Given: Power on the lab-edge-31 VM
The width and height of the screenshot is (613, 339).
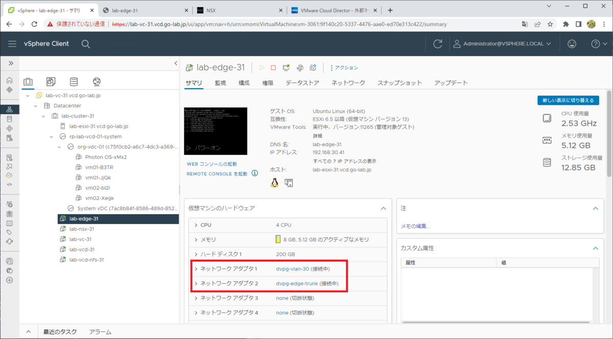Looking at the screenshot, I should [262, 67].
